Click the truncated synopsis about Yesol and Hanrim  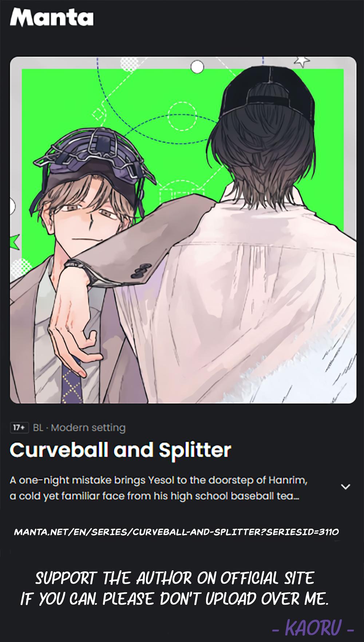pyautogui.click(x=159, y=488)
